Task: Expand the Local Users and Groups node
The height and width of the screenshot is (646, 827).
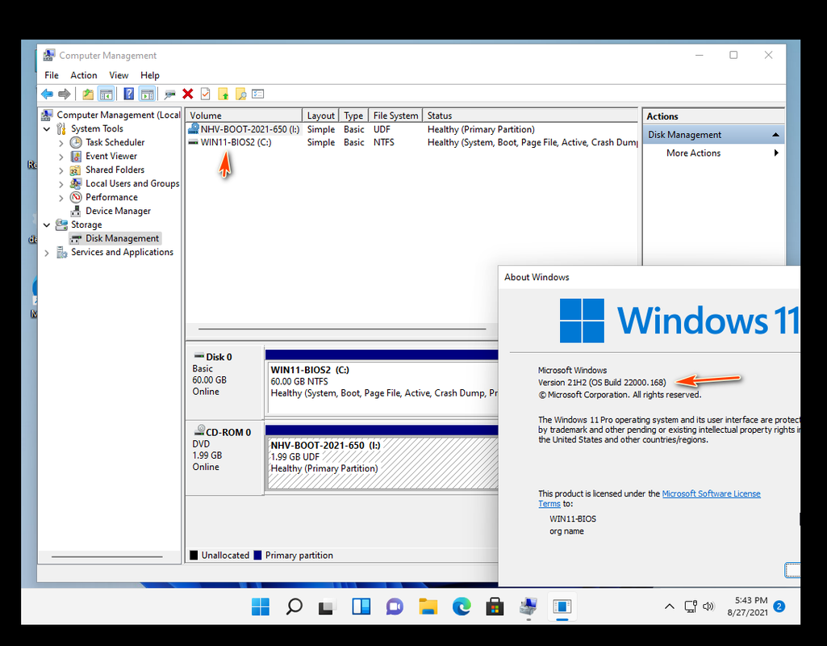Action: [x=61, y=184]
